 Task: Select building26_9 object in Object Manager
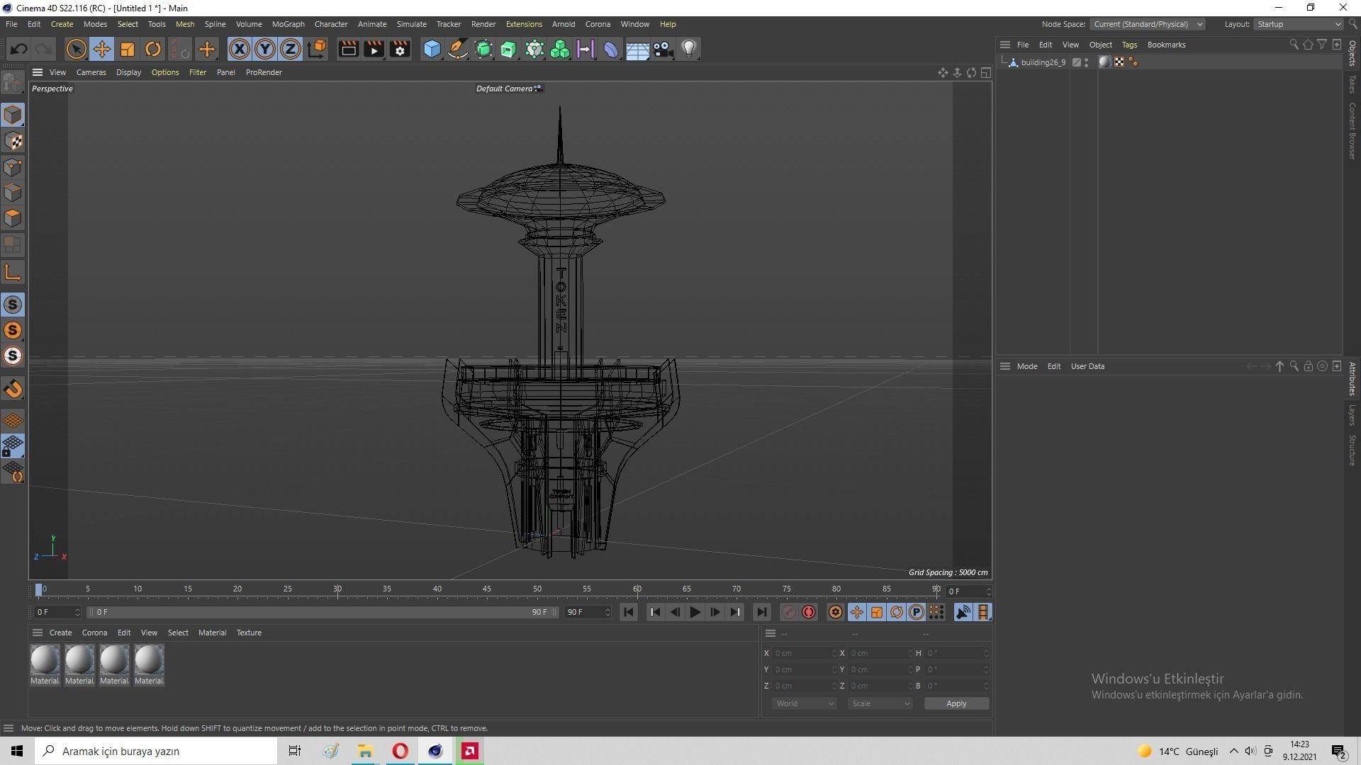click(x=1043, y=62)
